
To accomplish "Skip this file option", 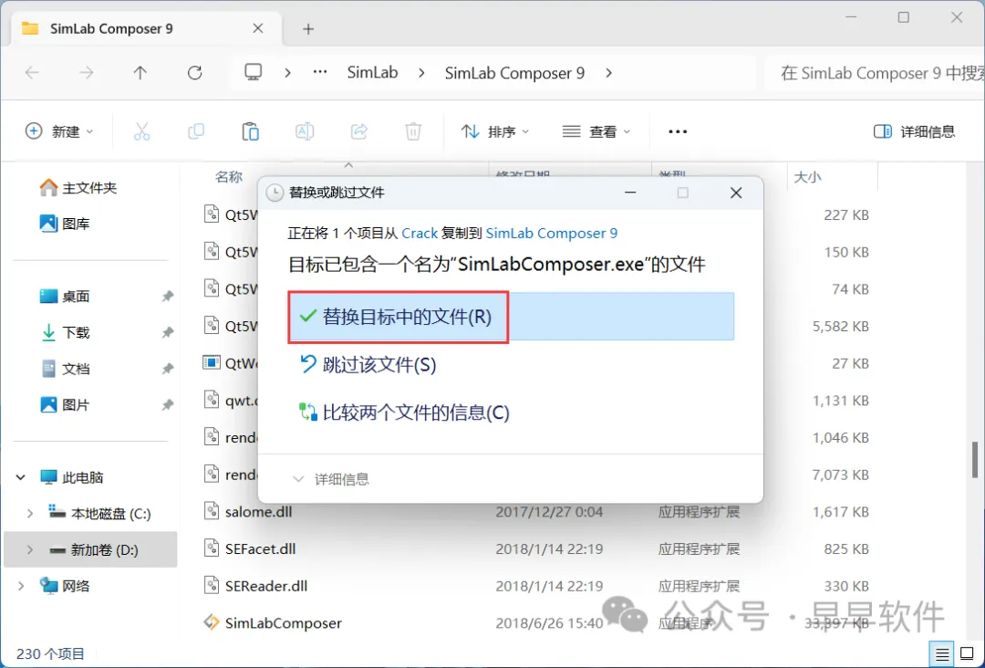I will point(368,364).
